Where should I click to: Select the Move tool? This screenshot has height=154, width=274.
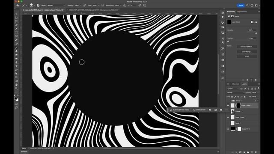click(16, 14)
